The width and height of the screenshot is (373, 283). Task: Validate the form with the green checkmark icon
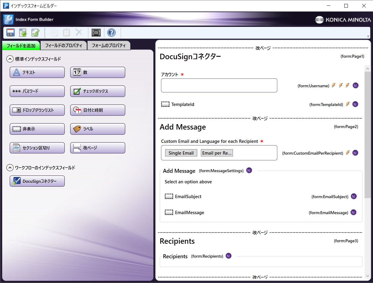click(x=36, y=33)
